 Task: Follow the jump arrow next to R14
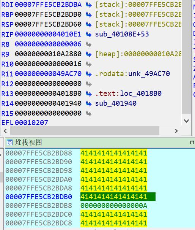coord(88,103)
